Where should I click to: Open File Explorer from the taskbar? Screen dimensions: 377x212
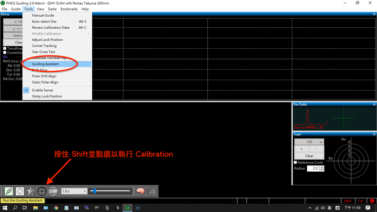pyautogui.click(x=36, y=208)
